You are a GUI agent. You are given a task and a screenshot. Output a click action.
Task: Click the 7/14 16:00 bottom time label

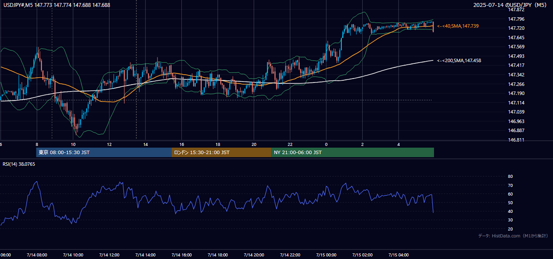(182, 255)
